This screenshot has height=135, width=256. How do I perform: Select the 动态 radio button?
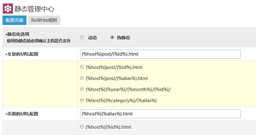pyautogui.click(x=82, y=37)
